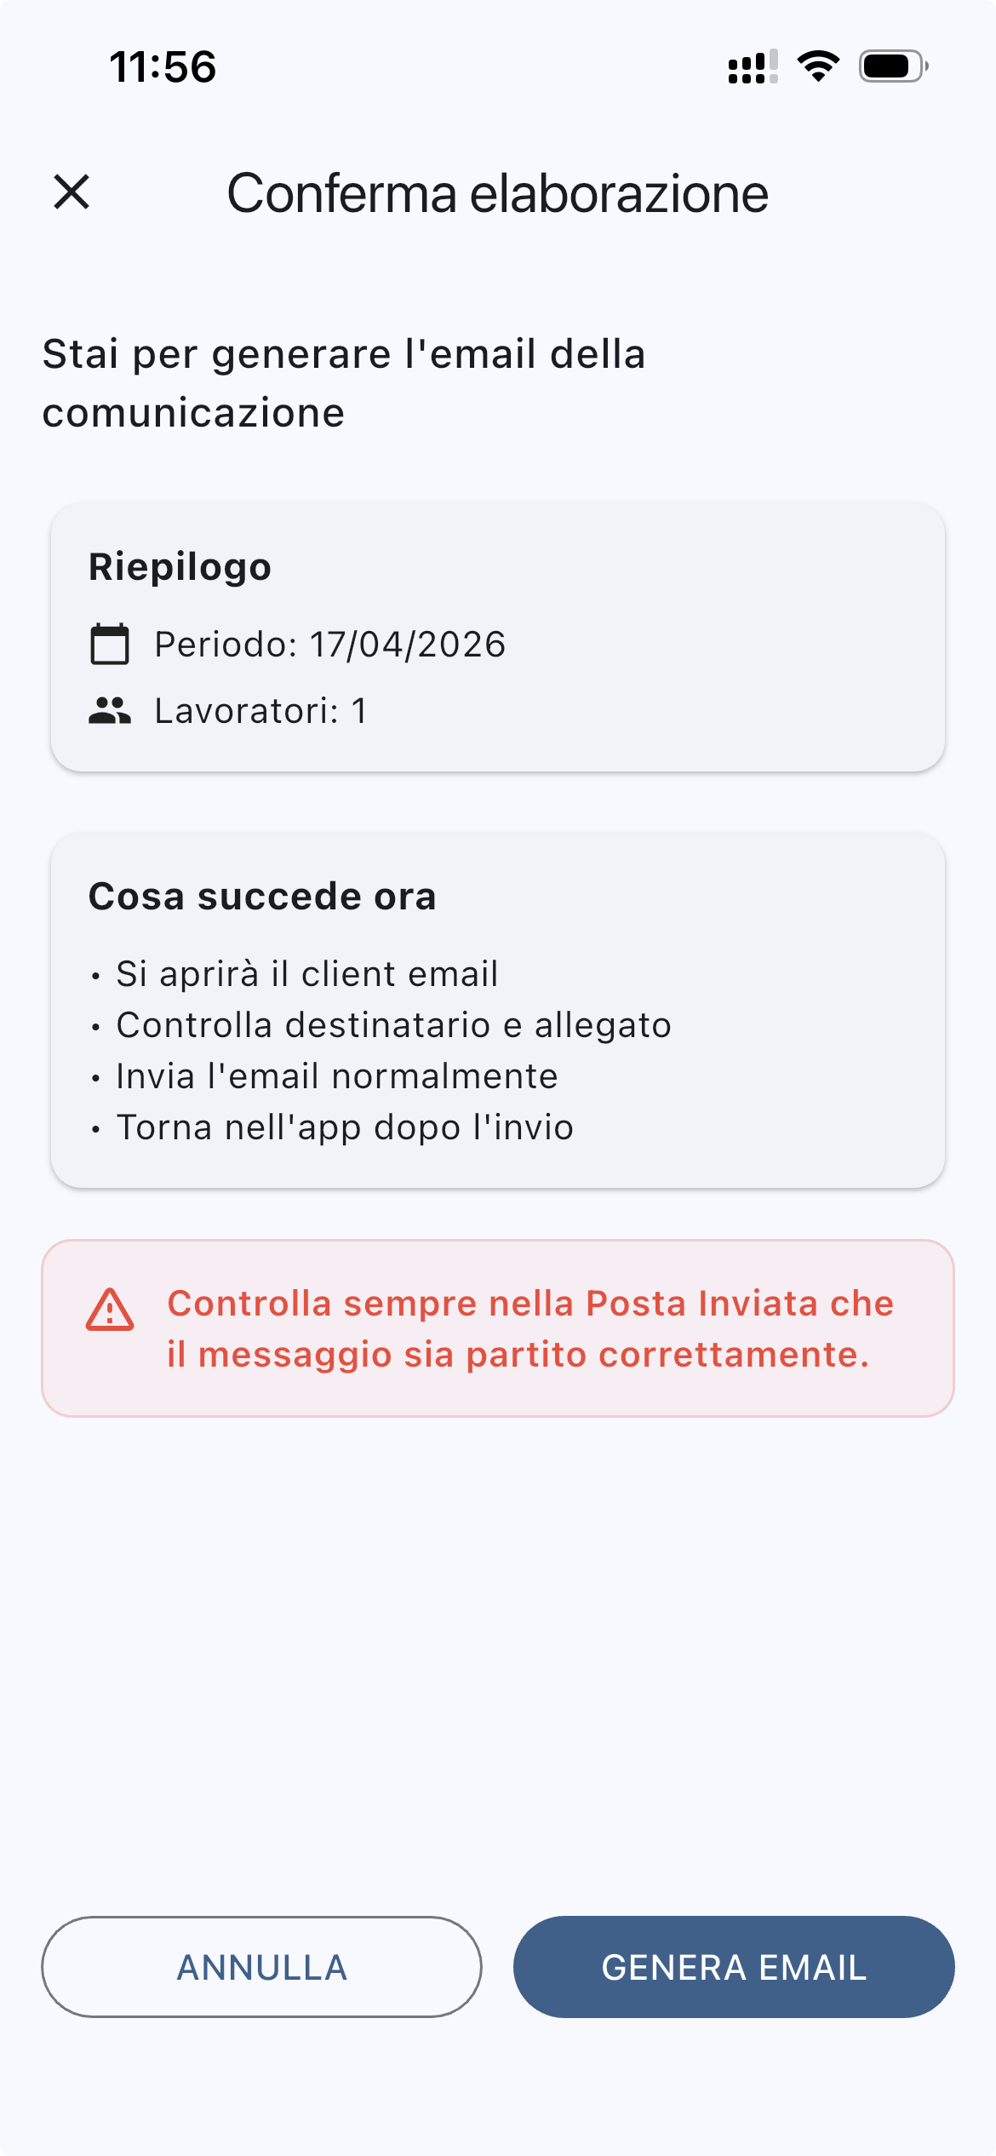Tap the battery icon in status bar

(893, 66)
